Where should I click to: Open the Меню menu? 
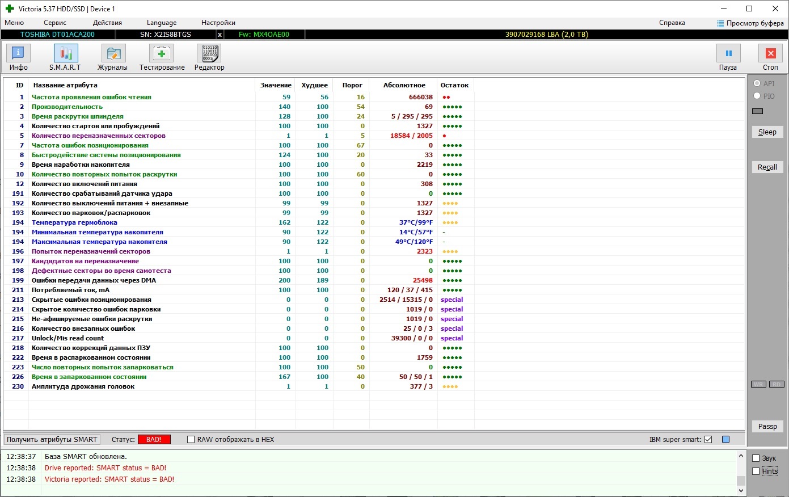[14, 23]
